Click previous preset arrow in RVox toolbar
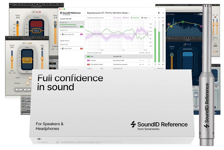This screenshot has height=150, width=224. coord(32,4)
